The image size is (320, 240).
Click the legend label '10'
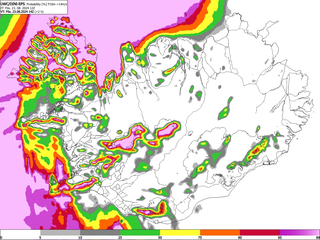pyautogui.click(x=80, y=237)
